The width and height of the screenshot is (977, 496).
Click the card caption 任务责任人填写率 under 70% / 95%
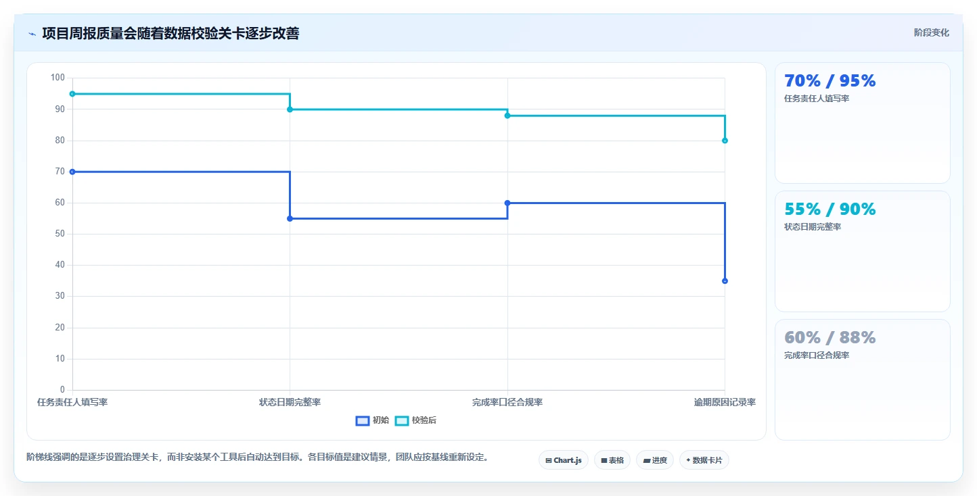coord(817,99)
